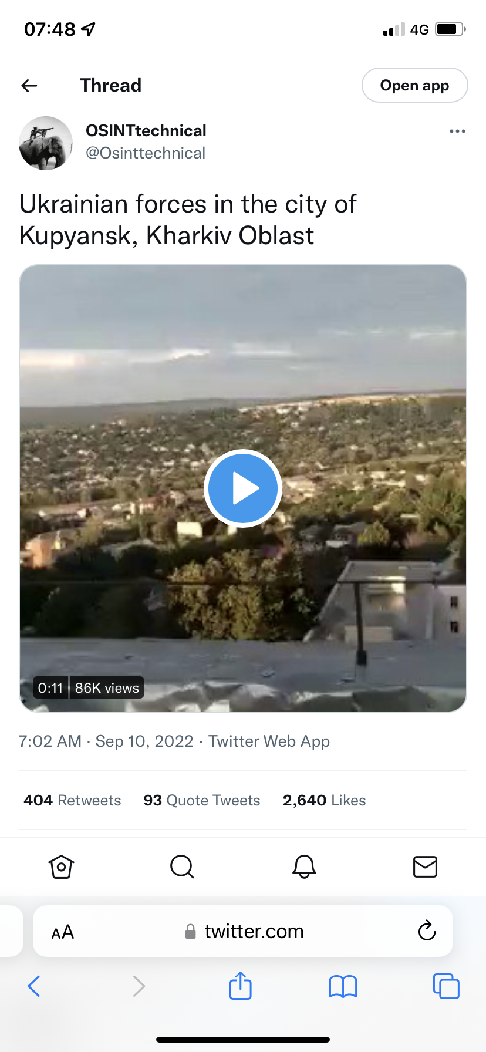The height and width of the screenshot is (1052, 486).
Task: Show Safari open tabs overview
Action: coord(446,986)
